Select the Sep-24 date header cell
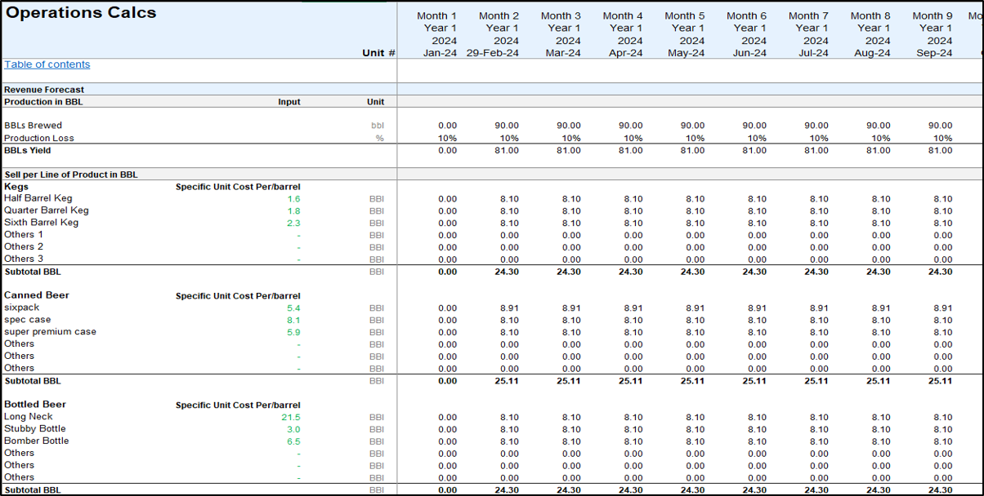 tap(933, 53)
